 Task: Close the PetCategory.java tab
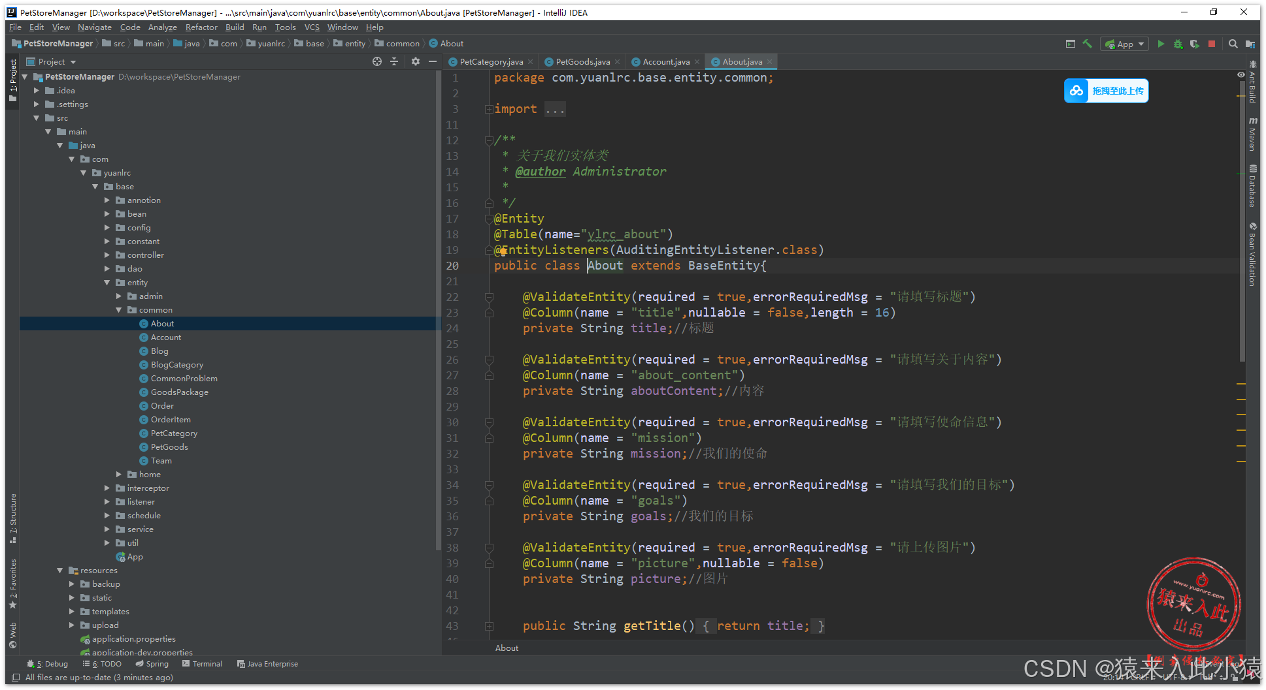pyautogui.click(x=531, y=62)
